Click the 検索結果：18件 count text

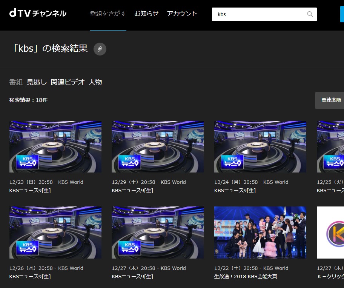(x=29, y=100)
